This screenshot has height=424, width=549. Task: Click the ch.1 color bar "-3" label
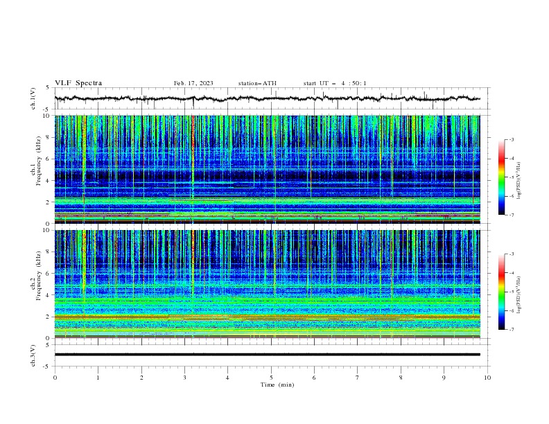(511, 139)
